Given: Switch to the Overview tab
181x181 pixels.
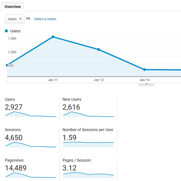Looking at the screenshot, I should [x=13, y=7].
